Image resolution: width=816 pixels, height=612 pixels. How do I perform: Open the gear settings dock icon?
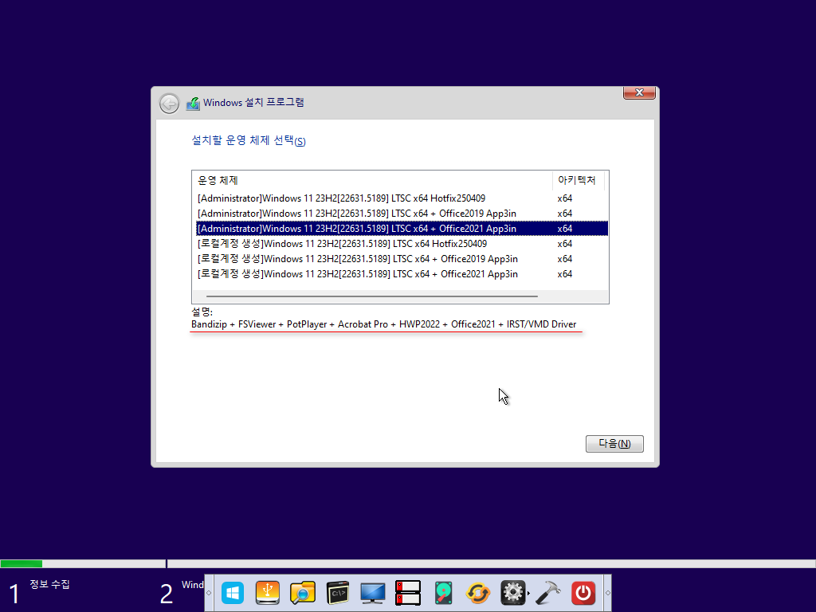512,593
